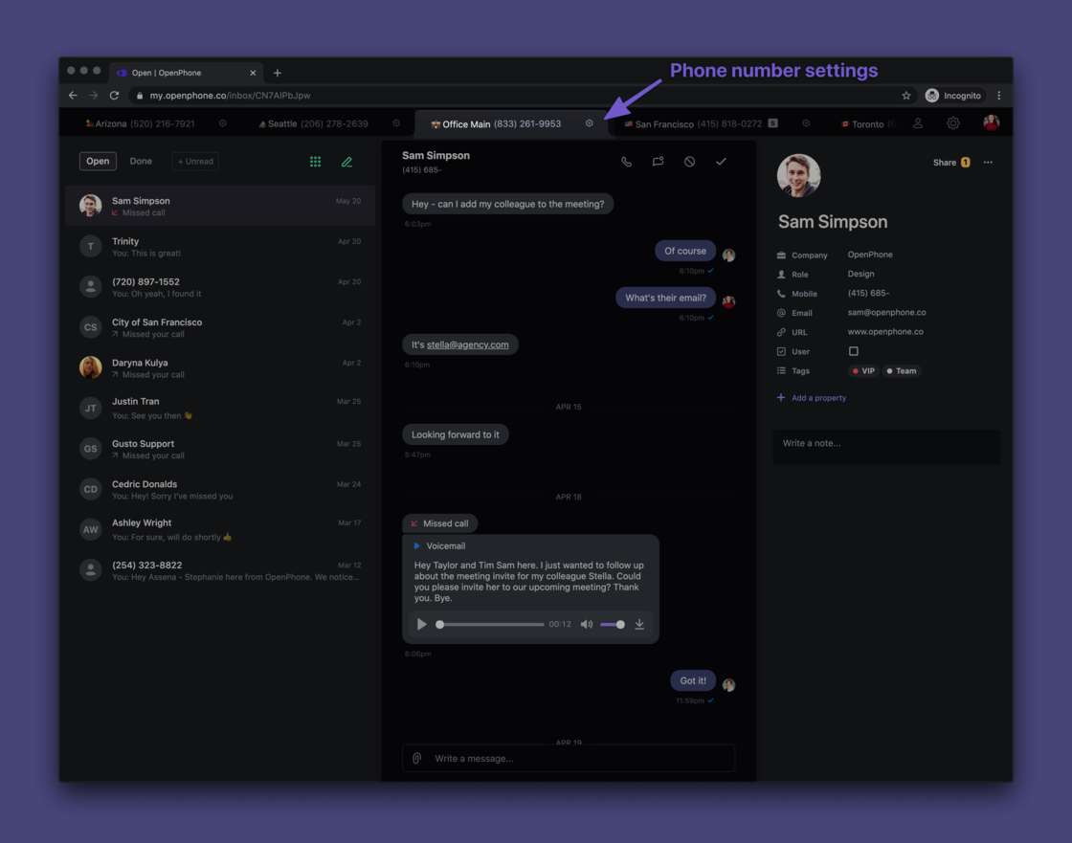This screenshot has height=843, width=1072.
Task: Open Arizona number settings gear
Action: click(x=222, y=123)
